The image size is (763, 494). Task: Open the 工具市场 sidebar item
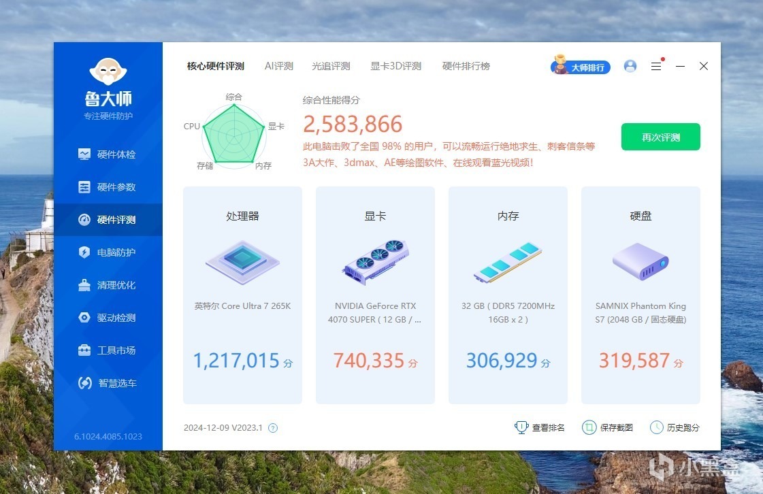(108, 350)
